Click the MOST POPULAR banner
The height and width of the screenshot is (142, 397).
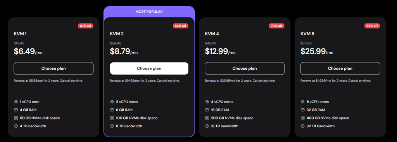click(x=149, y=12)
